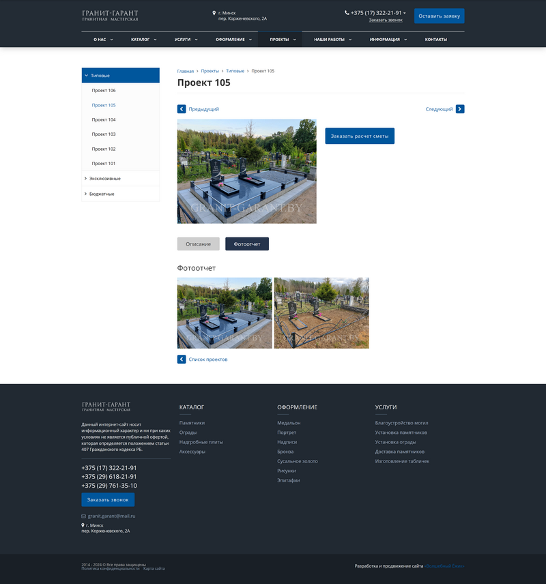This screenshot has width=546, height=584.
Task: Select Проект 103 in sidebar
Action: click(x=104, y=134)
